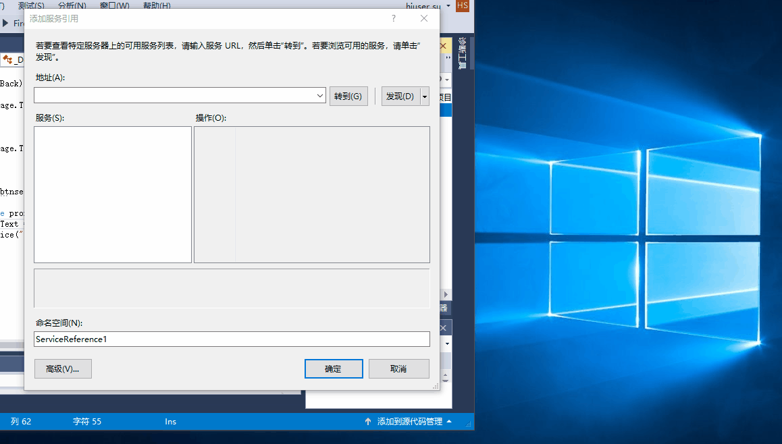Expand the user account dropdown arrow
The image size is (782, 444).
[448, 6]
